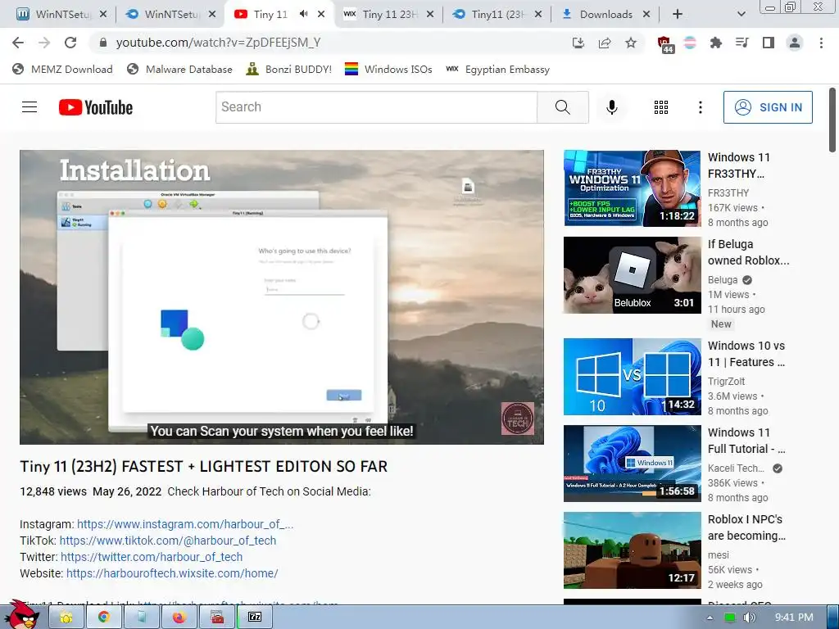Open the media controls icon in toolbar
The height and width of the screenshot is (629, 839).
tap(741, 43)
